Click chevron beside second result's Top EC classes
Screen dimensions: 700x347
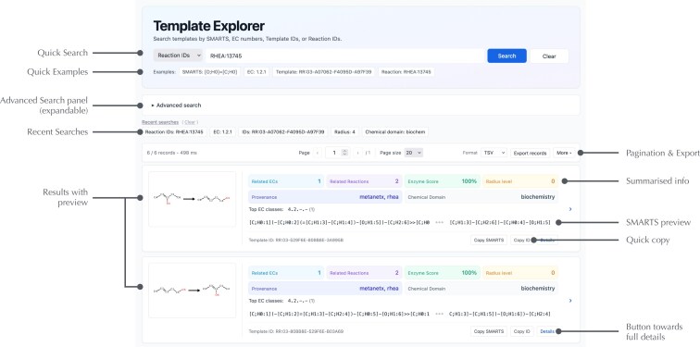click(x=570, y=301)
